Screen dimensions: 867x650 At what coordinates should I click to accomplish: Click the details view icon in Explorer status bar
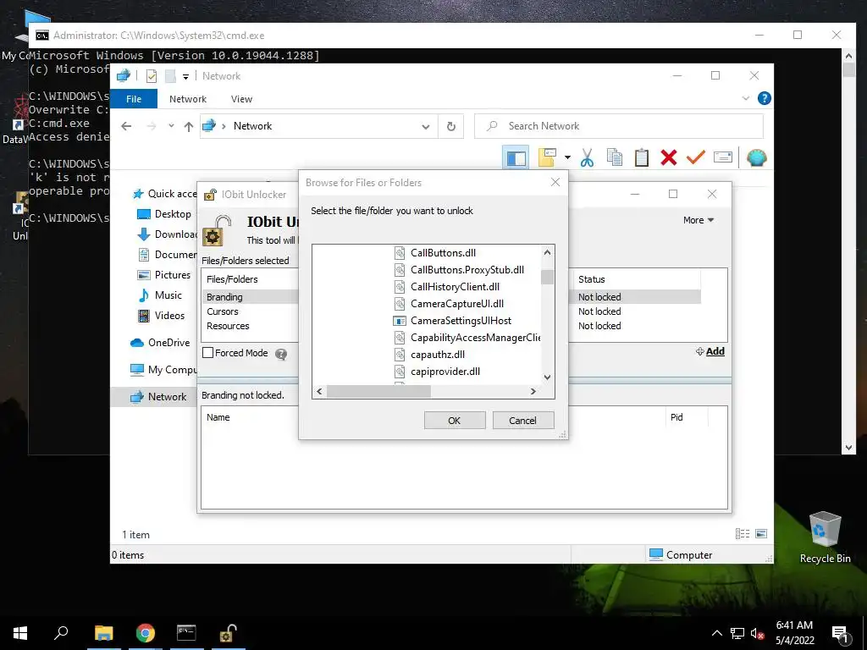[743, 533]
